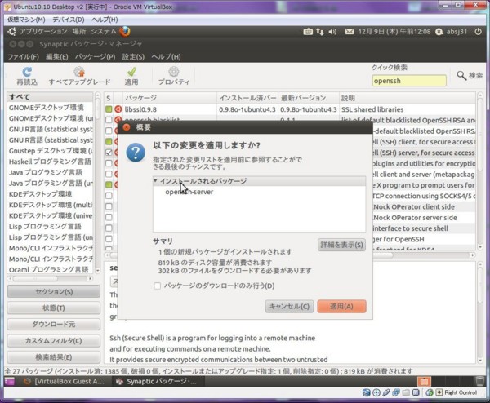Click the 詳細を表示(S) button
The image size is (490, 403).
[341, 245]
